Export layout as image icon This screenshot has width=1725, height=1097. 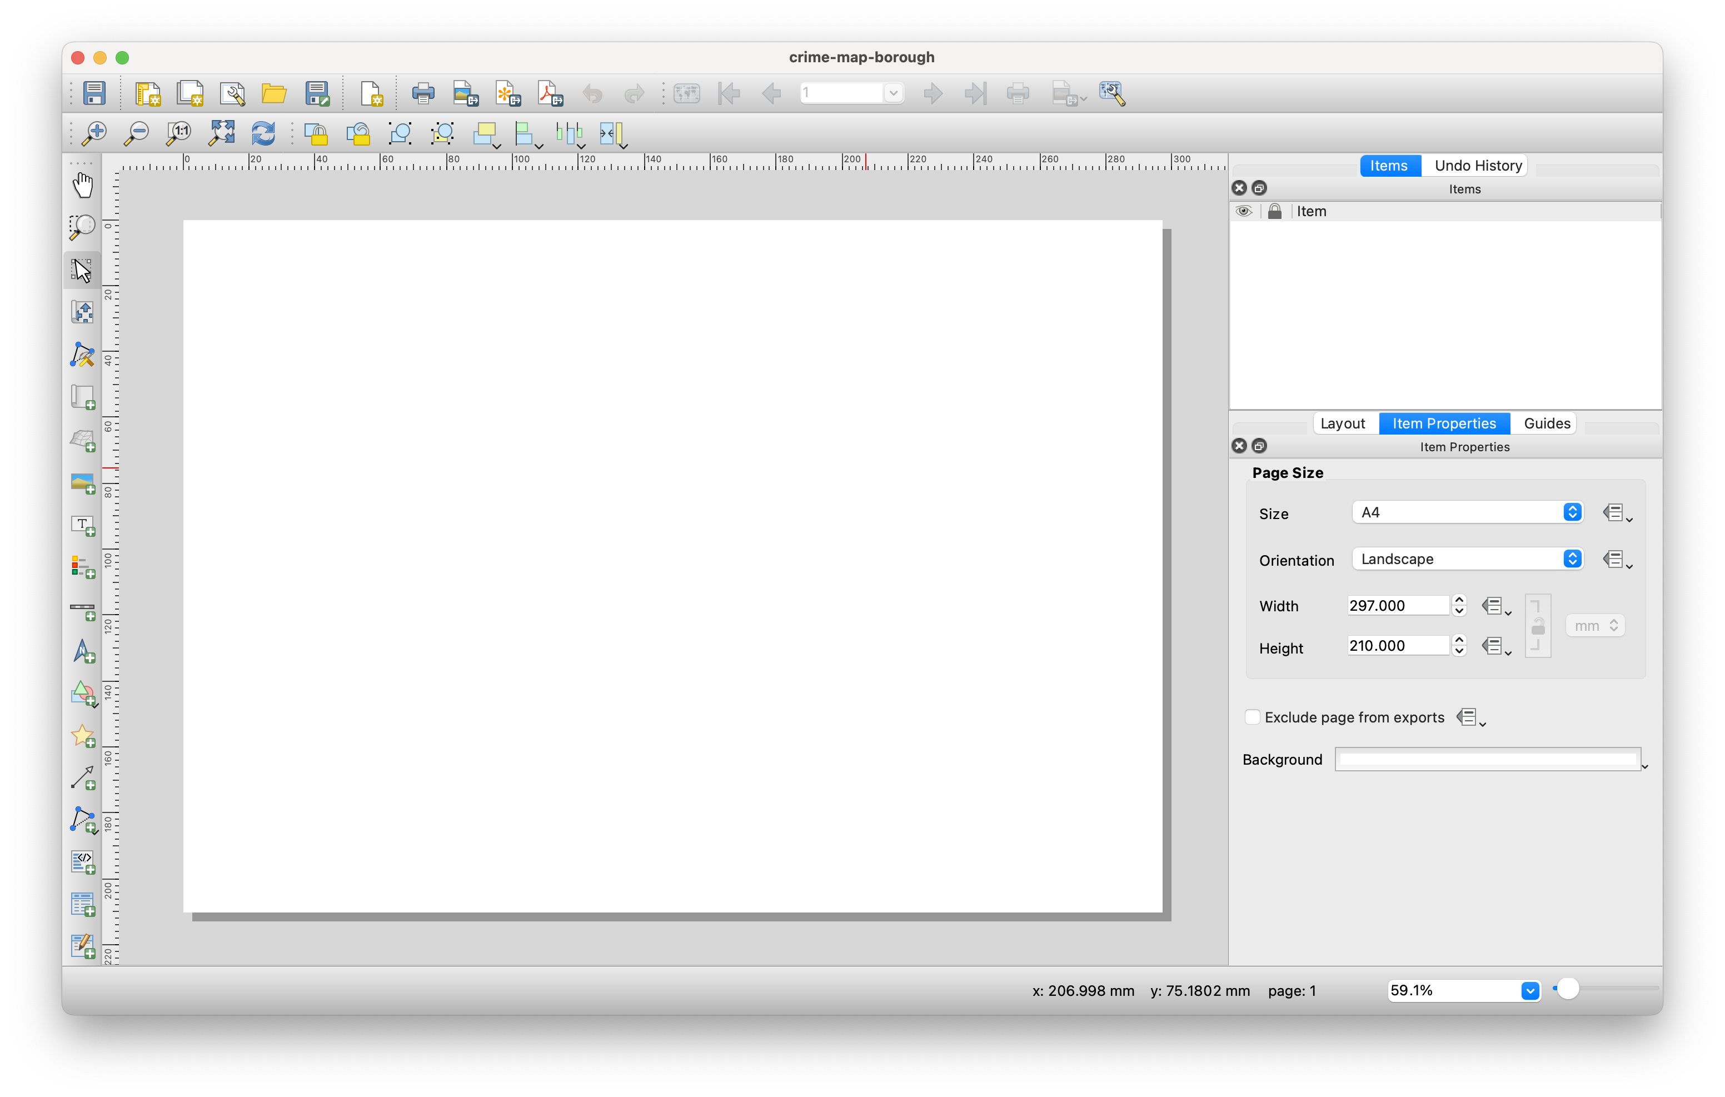click(x=466, y=93)
